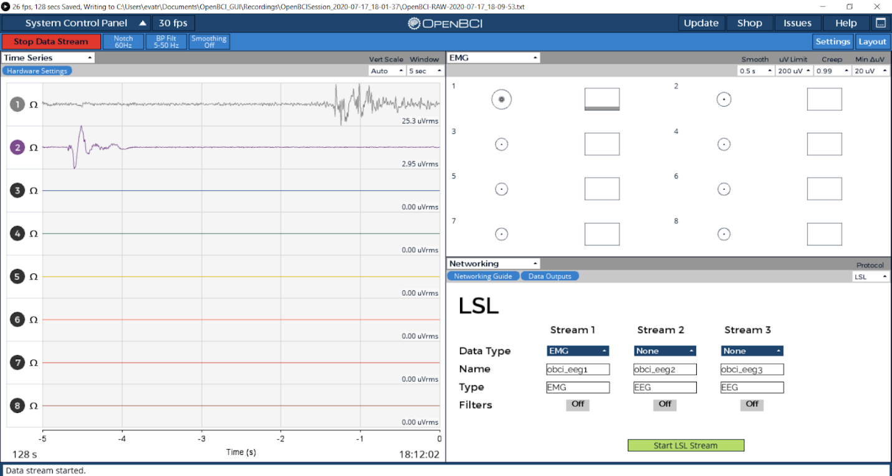Open the Protocol LSL dropdown
The height and width of the screenshot is (476, 892).
click(871, 276)
